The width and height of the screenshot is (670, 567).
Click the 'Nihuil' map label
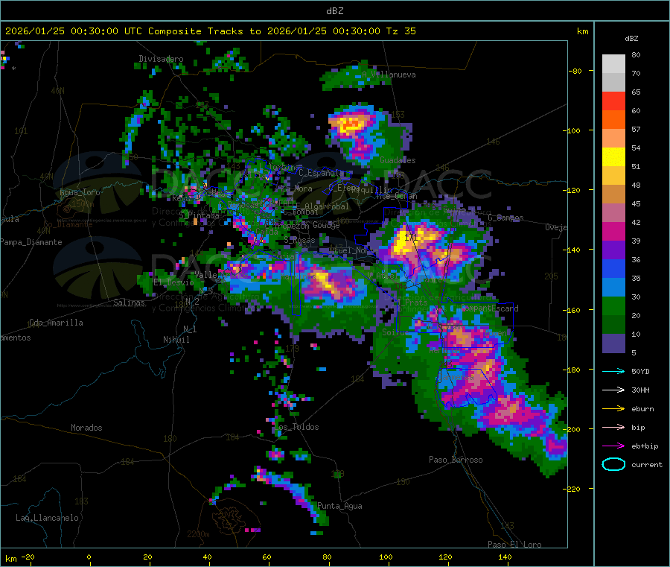(x=176, y=340)
